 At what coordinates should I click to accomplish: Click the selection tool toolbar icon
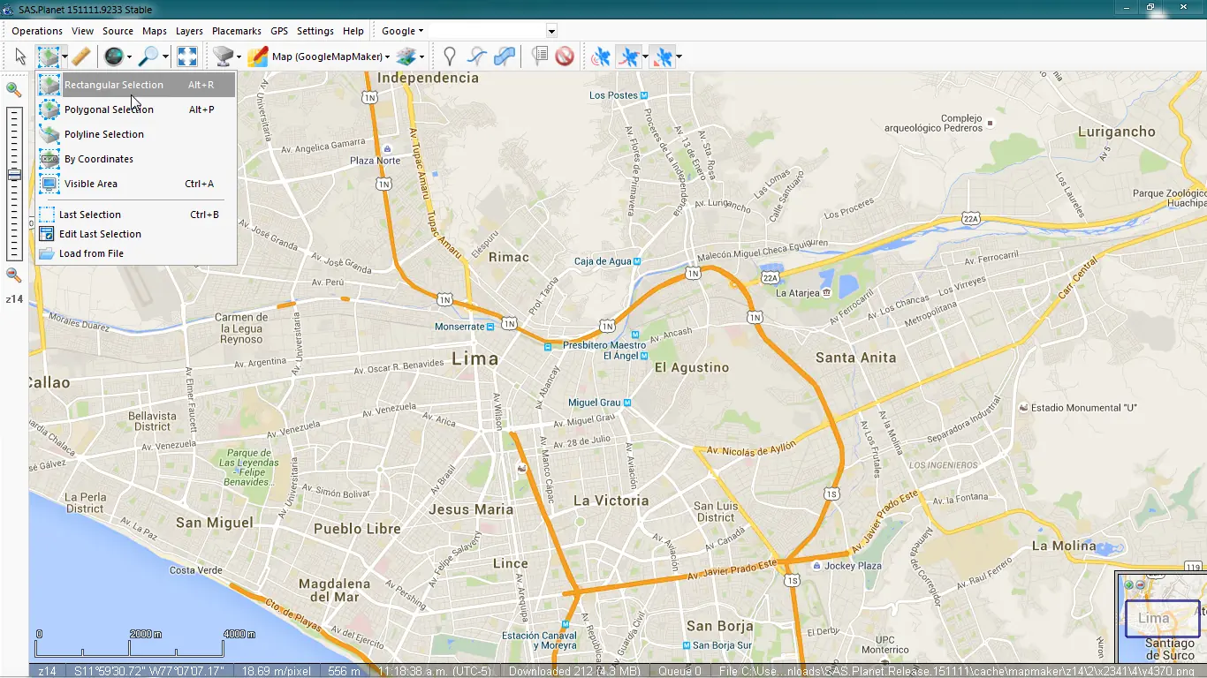(x=48, y=56)
